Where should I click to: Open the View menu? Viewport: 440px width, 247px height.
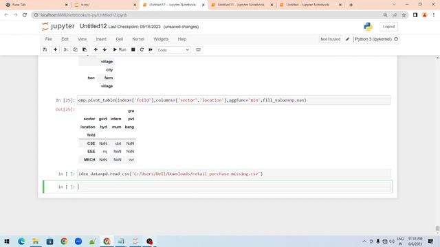point(82,39)
